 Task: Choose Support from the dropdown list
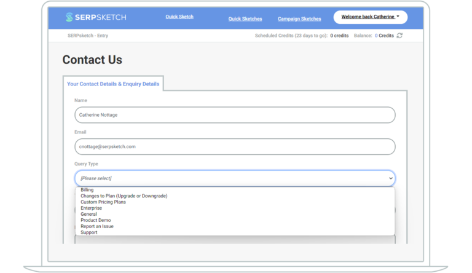pyautogui.click(x=235, y=232)
